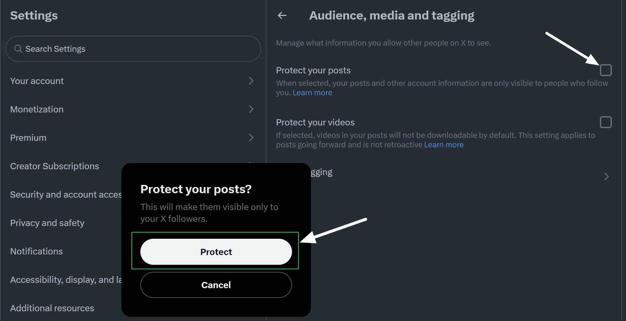Go back using the left arrow icon

coord(282,15)
